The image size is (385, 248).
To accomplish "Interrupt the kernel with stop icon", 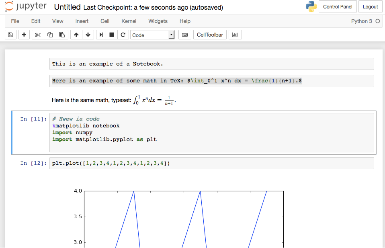I will click(112, 35).
